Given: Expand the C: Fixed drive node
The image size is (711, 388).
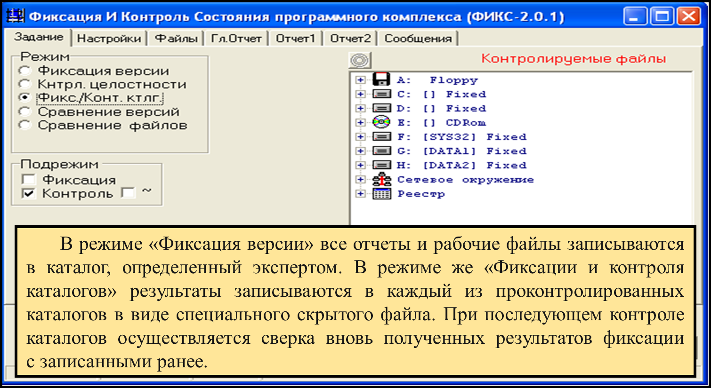Looking at the screenshot, I should (x=360, y=94).
